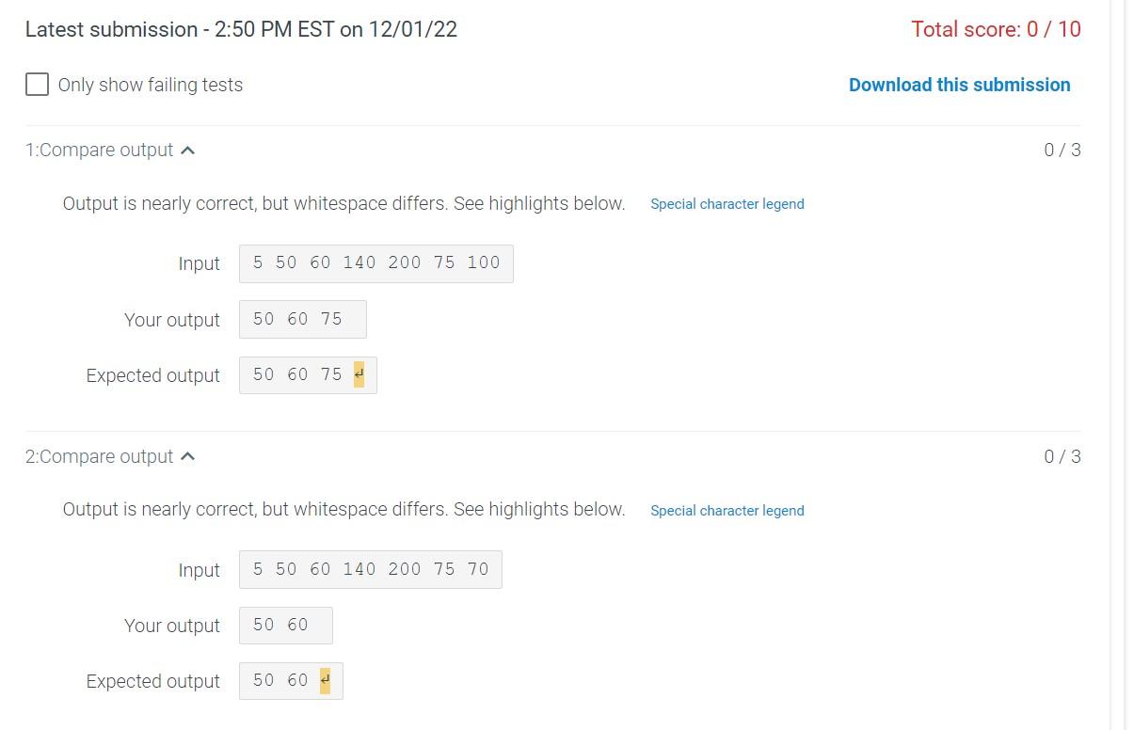Click the collapse chevron beside 1:Compare output

click(x=188, y=150)
